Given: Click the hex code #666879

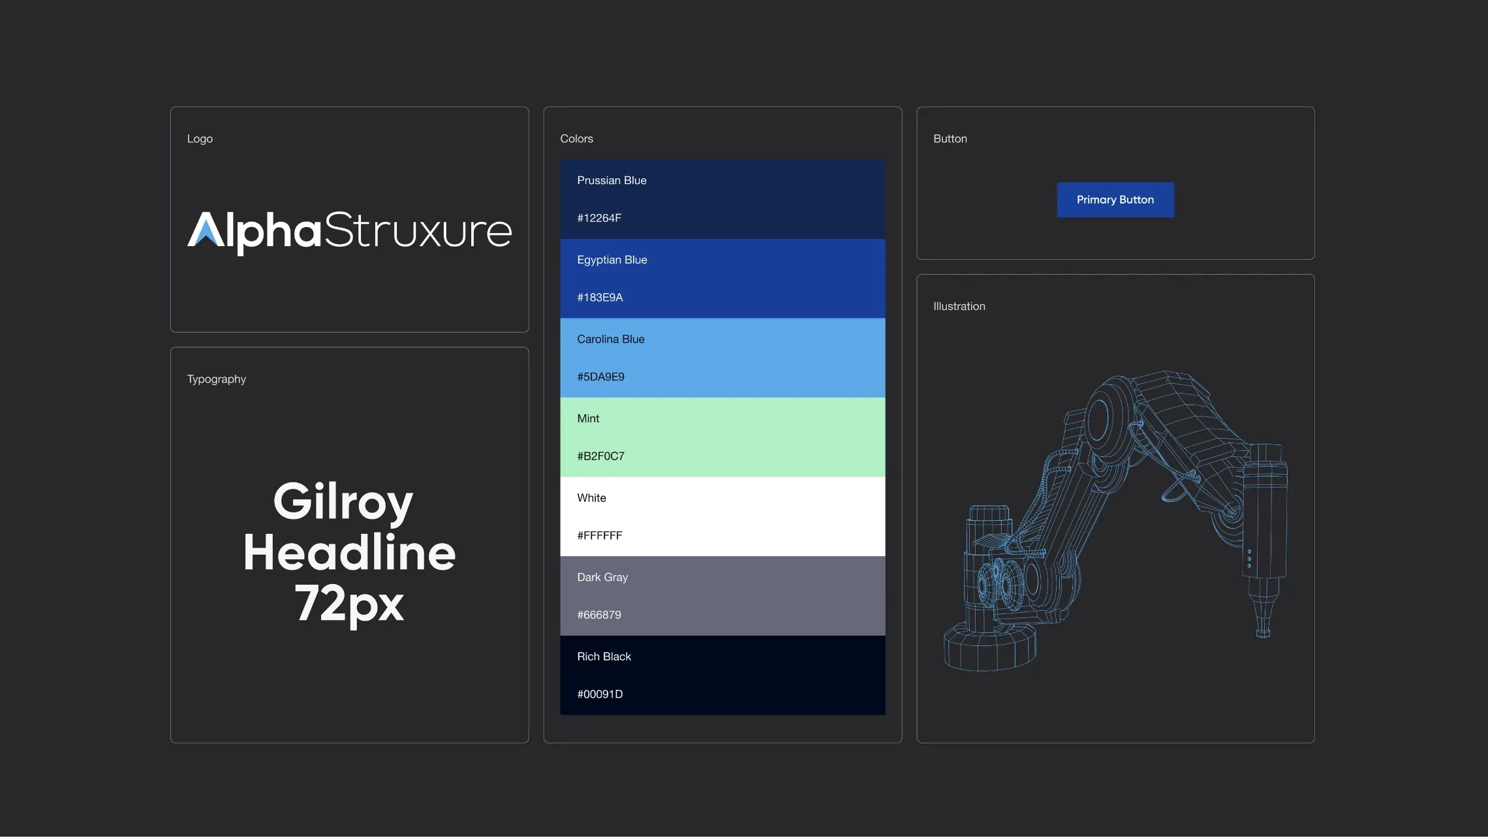Looking at the screenshot, I should pos(599,615).
